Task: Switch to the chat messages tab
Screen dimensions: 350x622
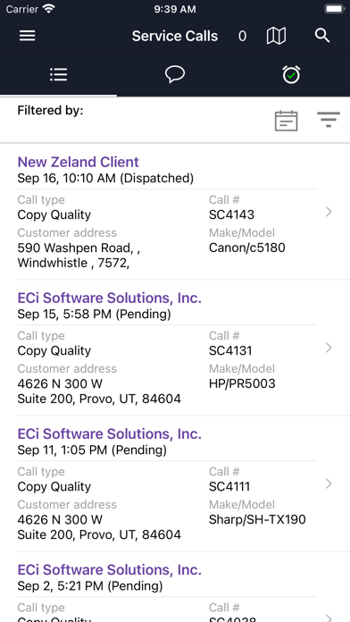Action: (175, 74)
